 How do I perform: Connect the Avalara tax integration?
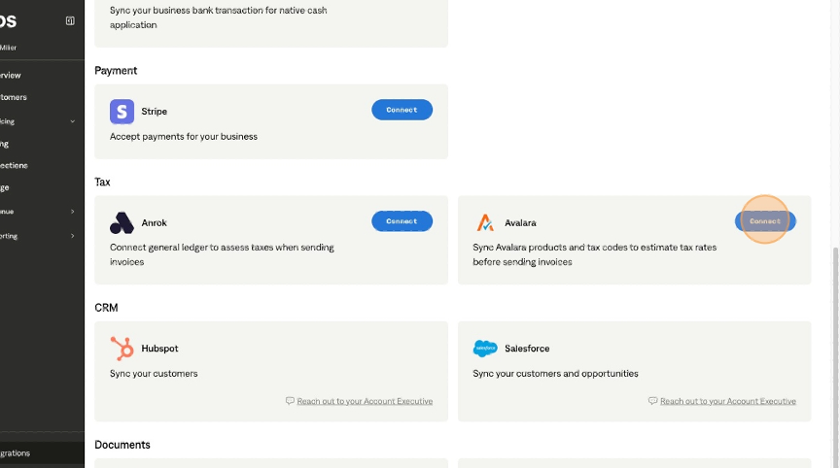(x=765, y=221)
